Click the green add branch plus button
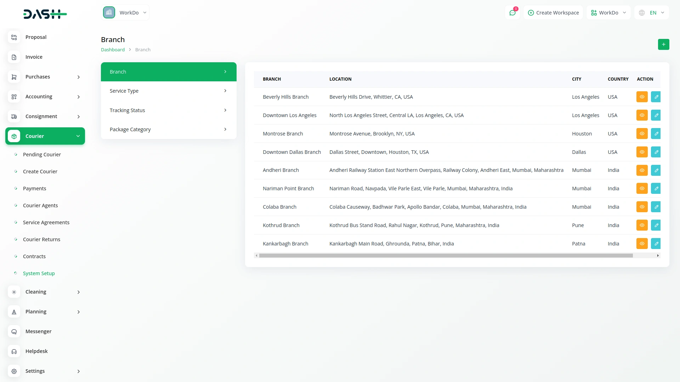The width and height of the screenshot is (680, 382). click(x=663, y=45)
